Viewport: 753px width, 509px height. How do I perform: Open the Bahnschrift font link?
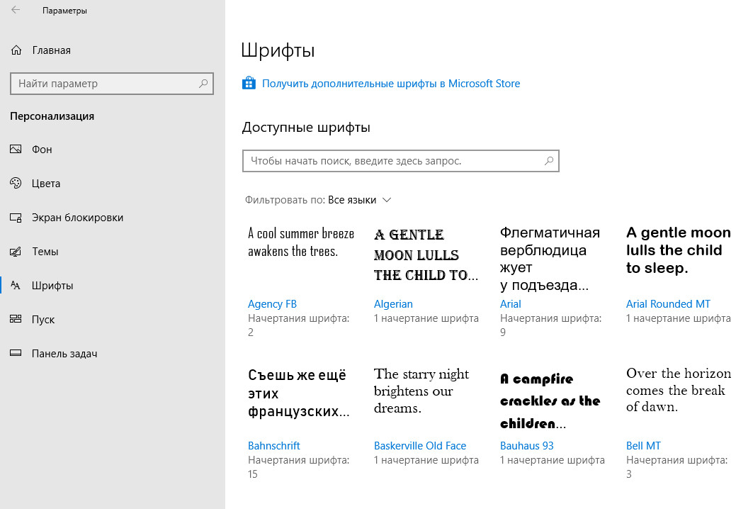[273, 446]
